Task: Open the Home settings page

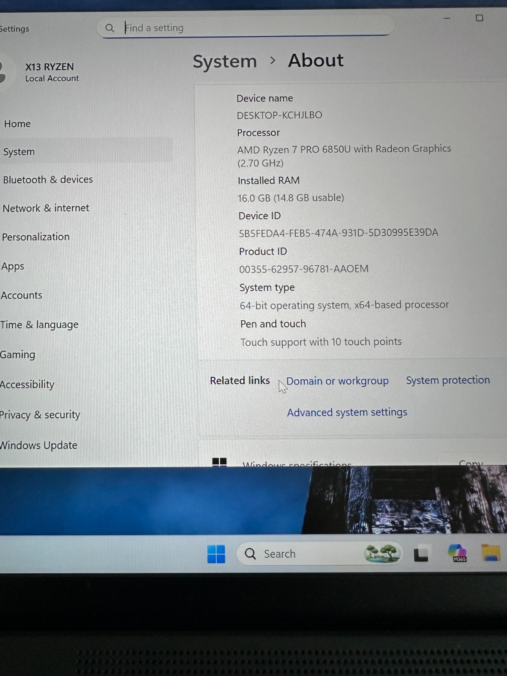Action: [x=17, y=124]
